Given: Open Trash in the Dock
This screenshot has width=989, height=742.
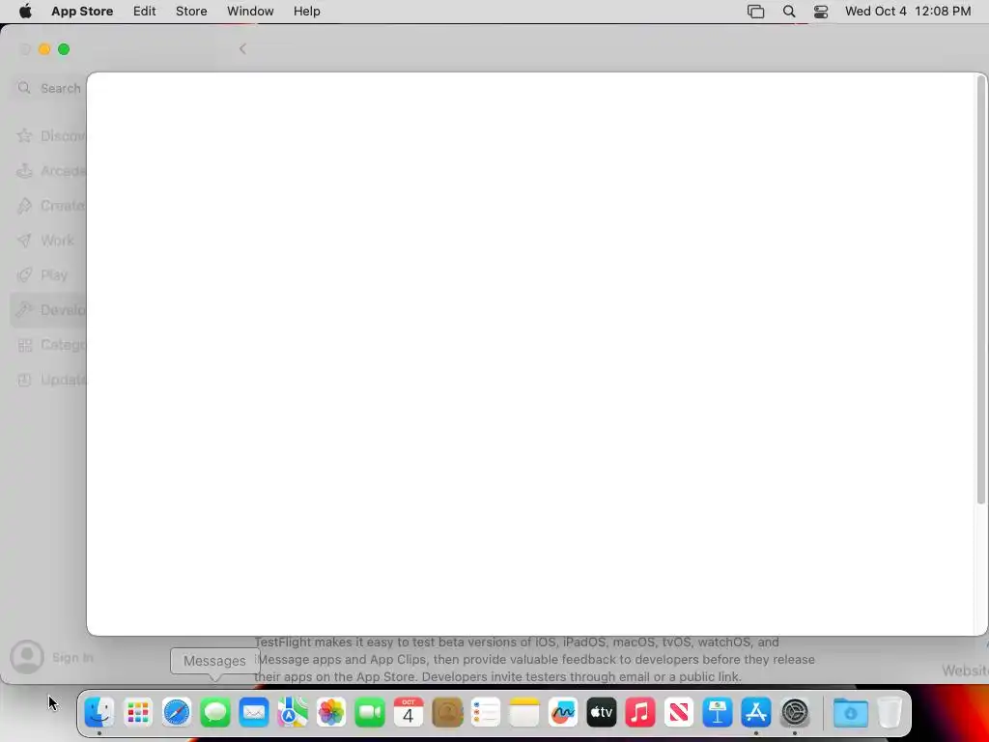Looking at the screenshot, I should (x=890, y=713).
